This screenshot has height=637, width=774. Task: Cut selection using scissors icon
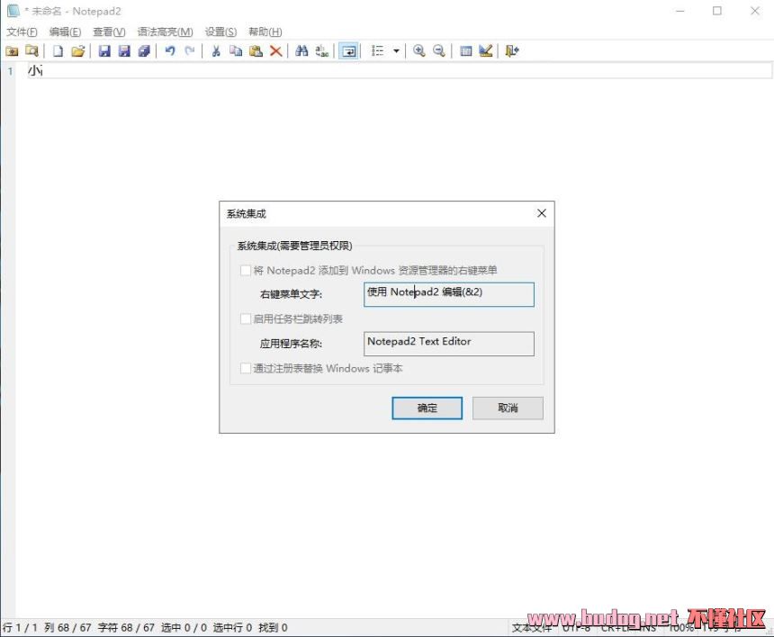point(216,50)
